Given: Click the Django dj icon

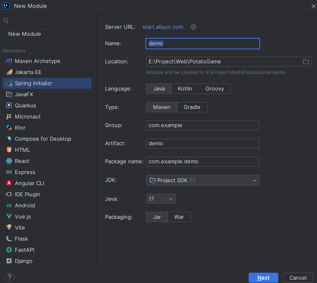Looking at the screenshot, I should (9, 261).
